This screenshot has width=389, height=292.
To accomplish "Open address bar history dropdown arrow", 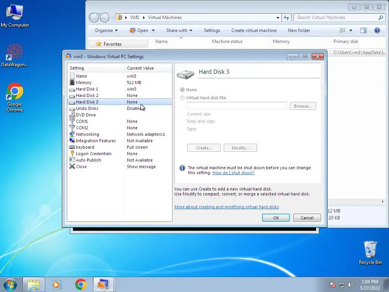I will coord(278,17).
